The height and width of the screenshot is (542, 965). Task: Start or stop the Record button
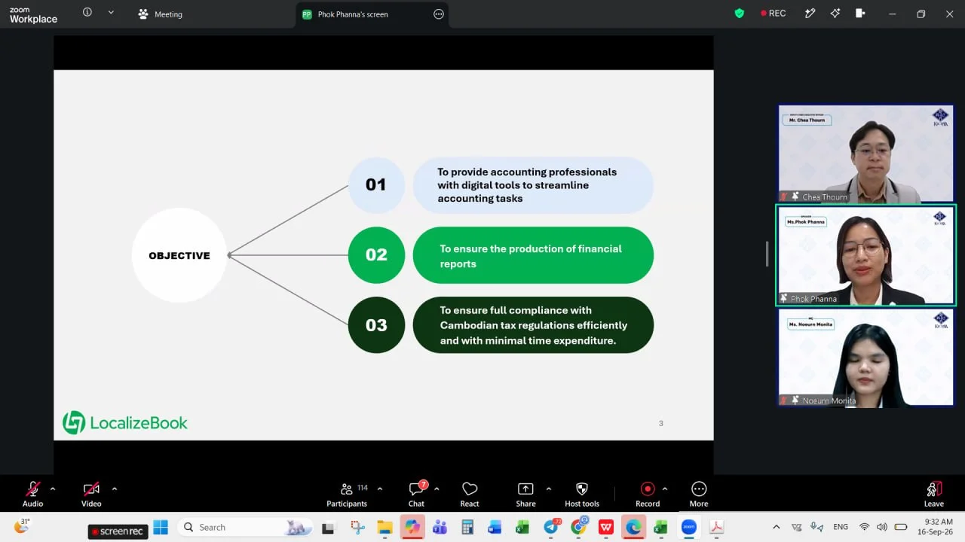pyautogui.click(x=647, y=489)
